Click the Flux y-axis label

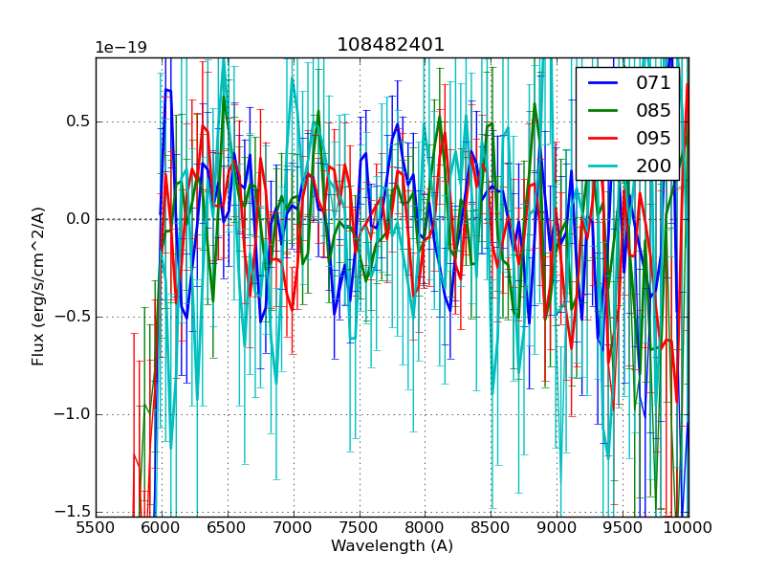click(x=38, y=286)
